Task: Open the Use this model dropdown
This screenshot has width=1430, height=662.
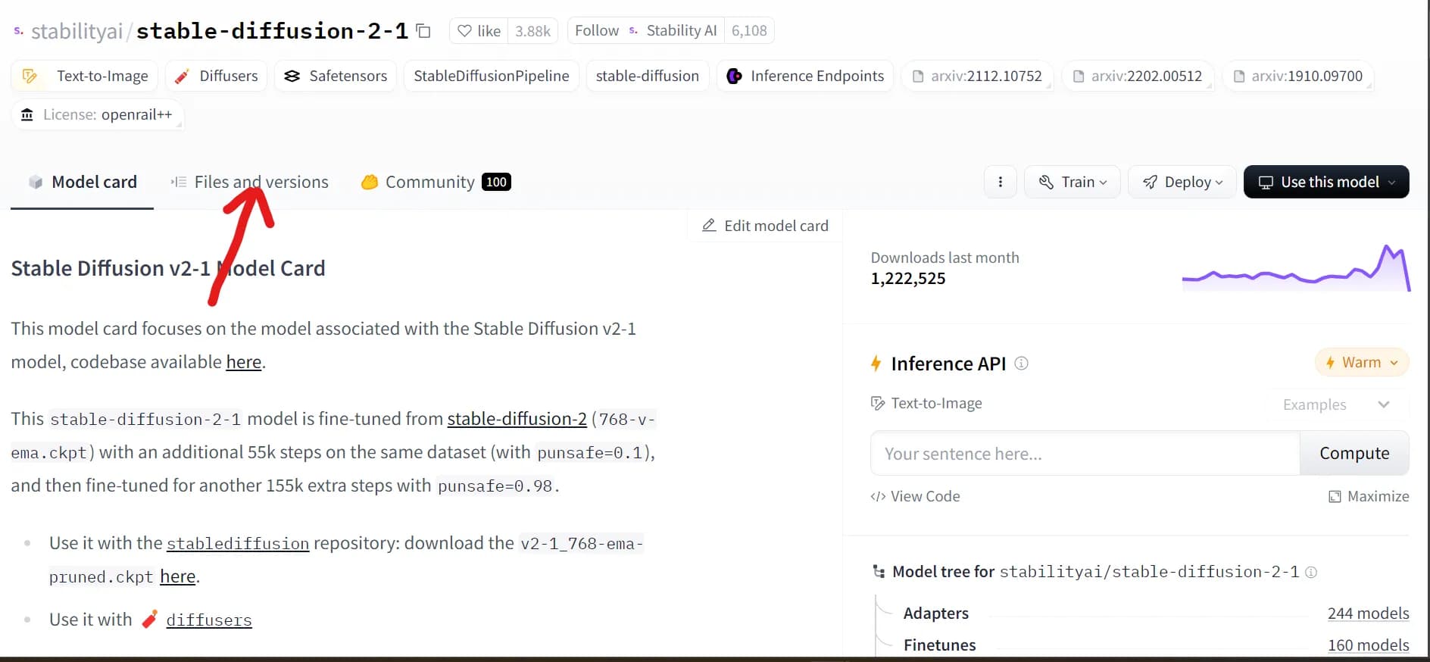Action: coord(1326,182)
